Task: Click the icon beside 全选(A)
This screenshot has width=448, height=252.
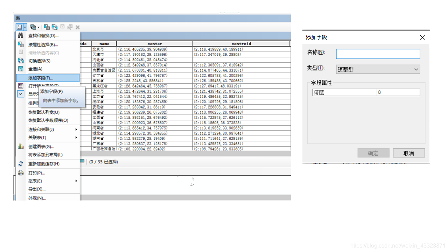Action: click(x=21, y=69)
